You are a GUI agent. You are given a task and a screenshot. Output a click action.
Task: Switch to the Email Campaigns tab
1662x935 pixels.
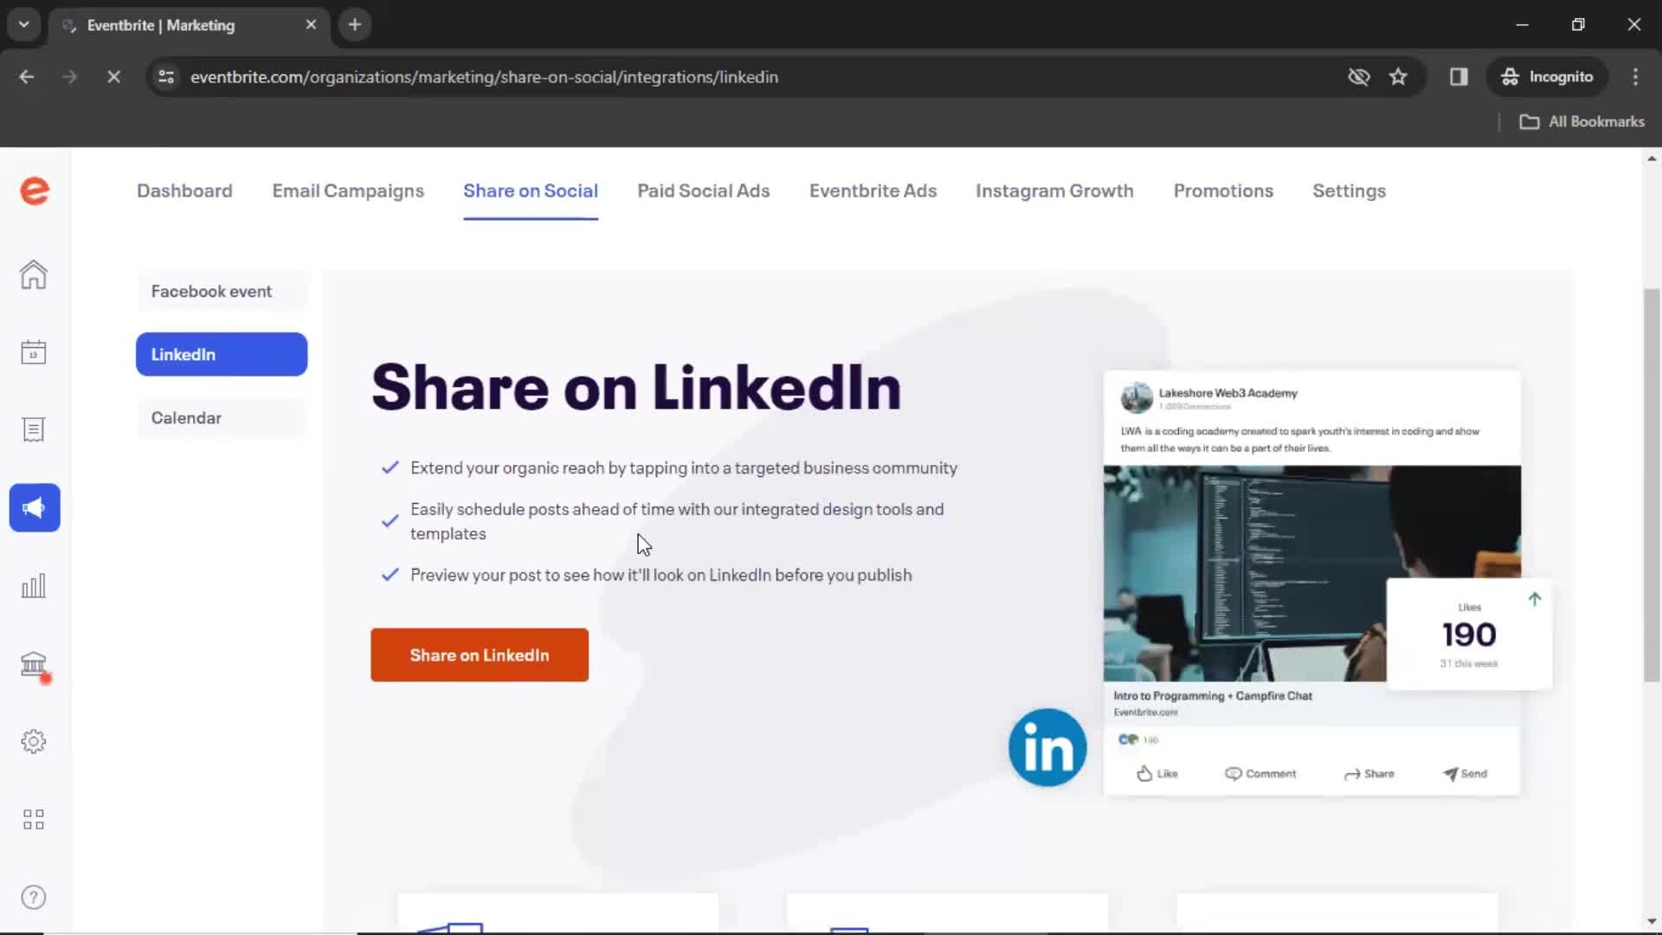pyautogui.click(x=348, y=190)
